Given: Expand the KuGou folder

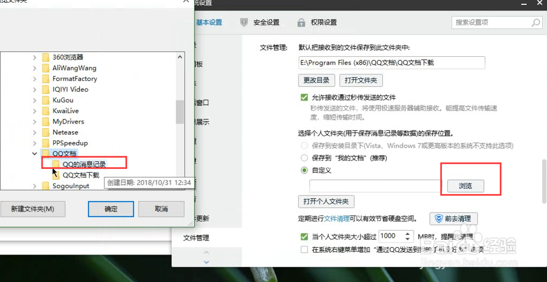Looking at the screenshot, I should 34,101.
